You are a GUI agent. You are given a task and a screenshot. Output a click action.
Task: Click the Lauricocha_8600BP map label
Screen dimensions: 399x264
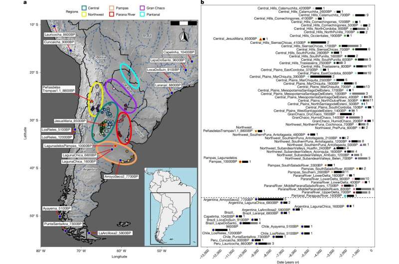pyautogui.click(x=59, y=33)
